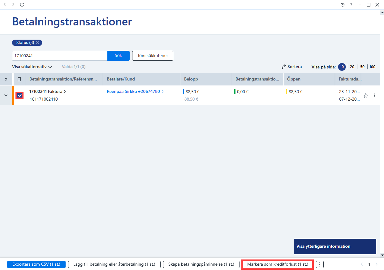Expand all rows with double chevron
The width and height of the screenshot is (384, 270).
[6, 79]
